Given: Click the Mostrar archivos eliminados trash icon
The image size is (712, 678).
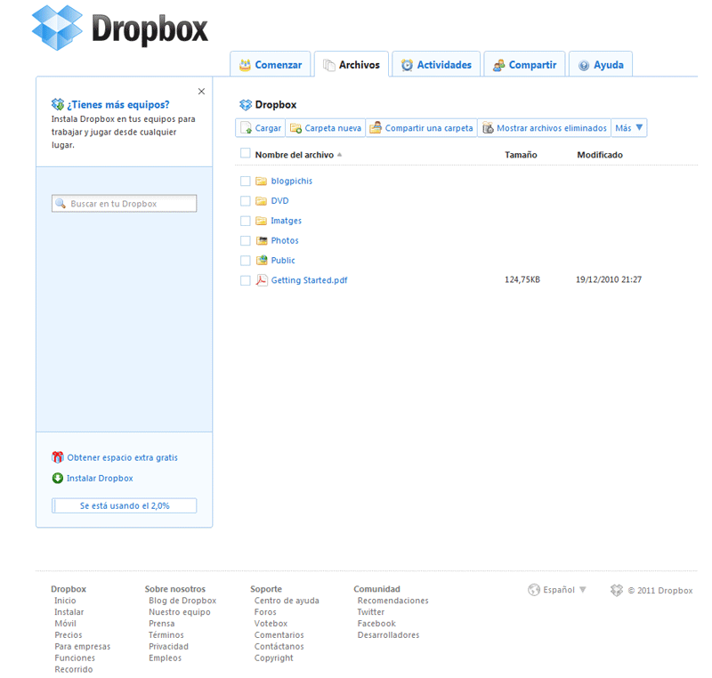Looking at the screenshot, I should tap(488, 128).
